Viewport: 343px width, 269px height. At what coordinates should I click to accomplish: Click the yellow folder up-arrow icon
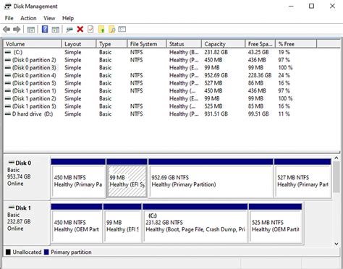[x=101, y=30]
